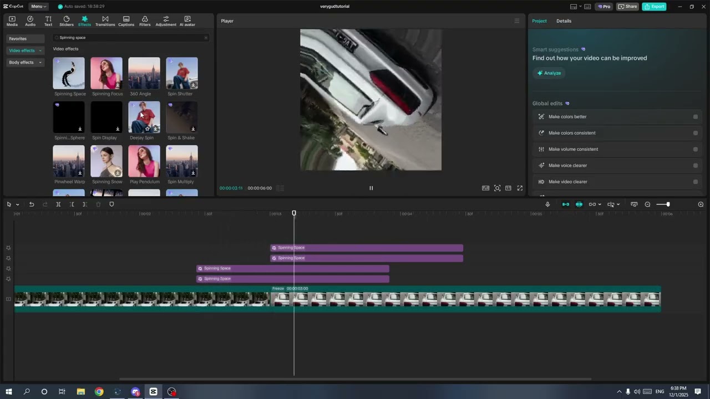Toggle Make colors consistent
Viewport: 710px width, 399px height.
[696, 133]
